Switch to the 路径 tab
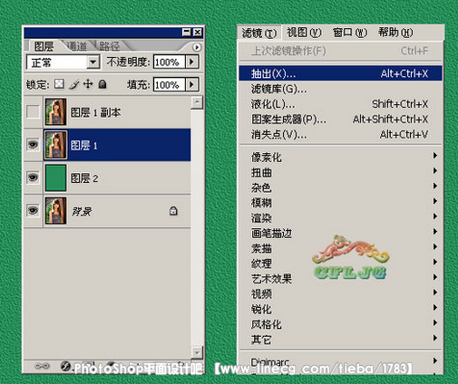Image resolution: width=458 pixels, height=384 pixels. pos(109,46)
